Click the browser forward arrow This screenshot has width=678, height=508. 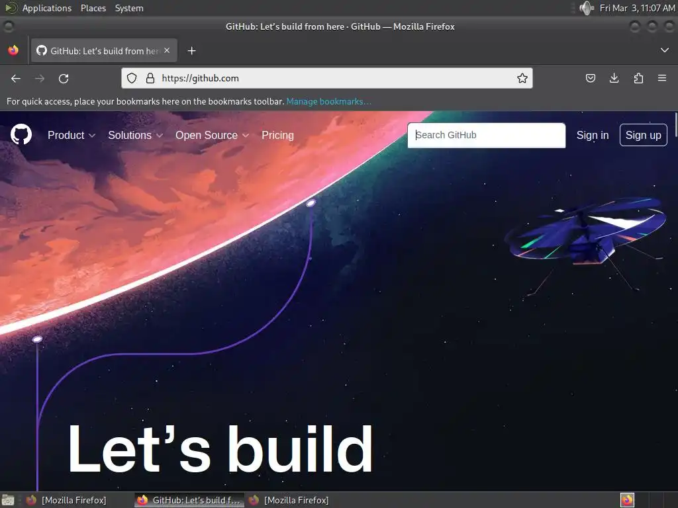pos(40,79)
